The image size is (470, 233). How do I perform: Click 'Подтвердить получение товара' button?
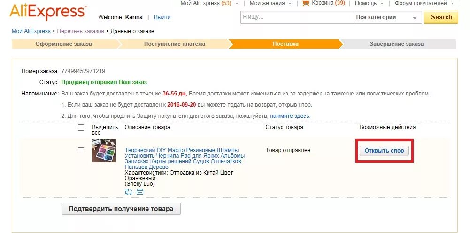121,209
